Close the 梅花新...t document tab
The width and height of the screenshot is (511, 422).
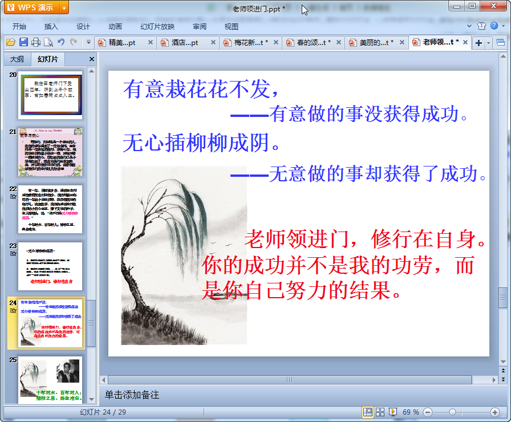point(275,42)
